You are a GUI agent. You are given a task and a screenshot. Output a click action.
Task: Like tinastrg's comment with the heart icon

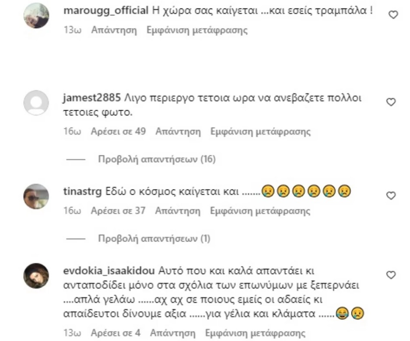[391, 195]
